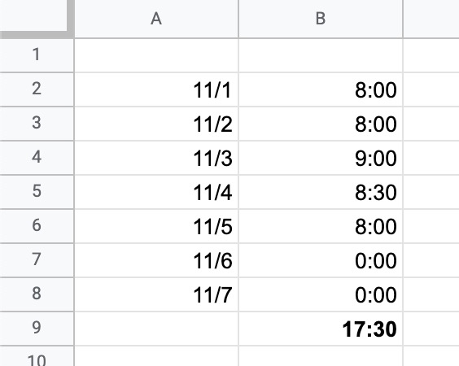The image size is (459, 366).
Task: Select row 9 header
Action: tap(37, 329)
